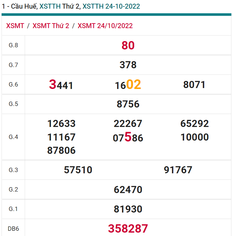Select G.6 number 8071
232x236 pixels.
pyautogui.click(x=194, y=85)
